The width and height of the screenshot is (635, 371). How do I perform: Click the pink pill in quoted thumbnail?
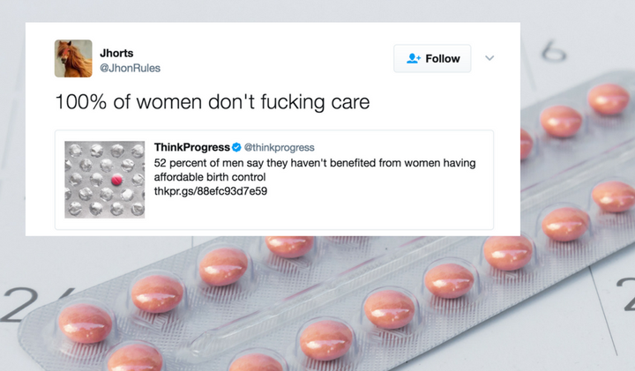tap(116, 179)
